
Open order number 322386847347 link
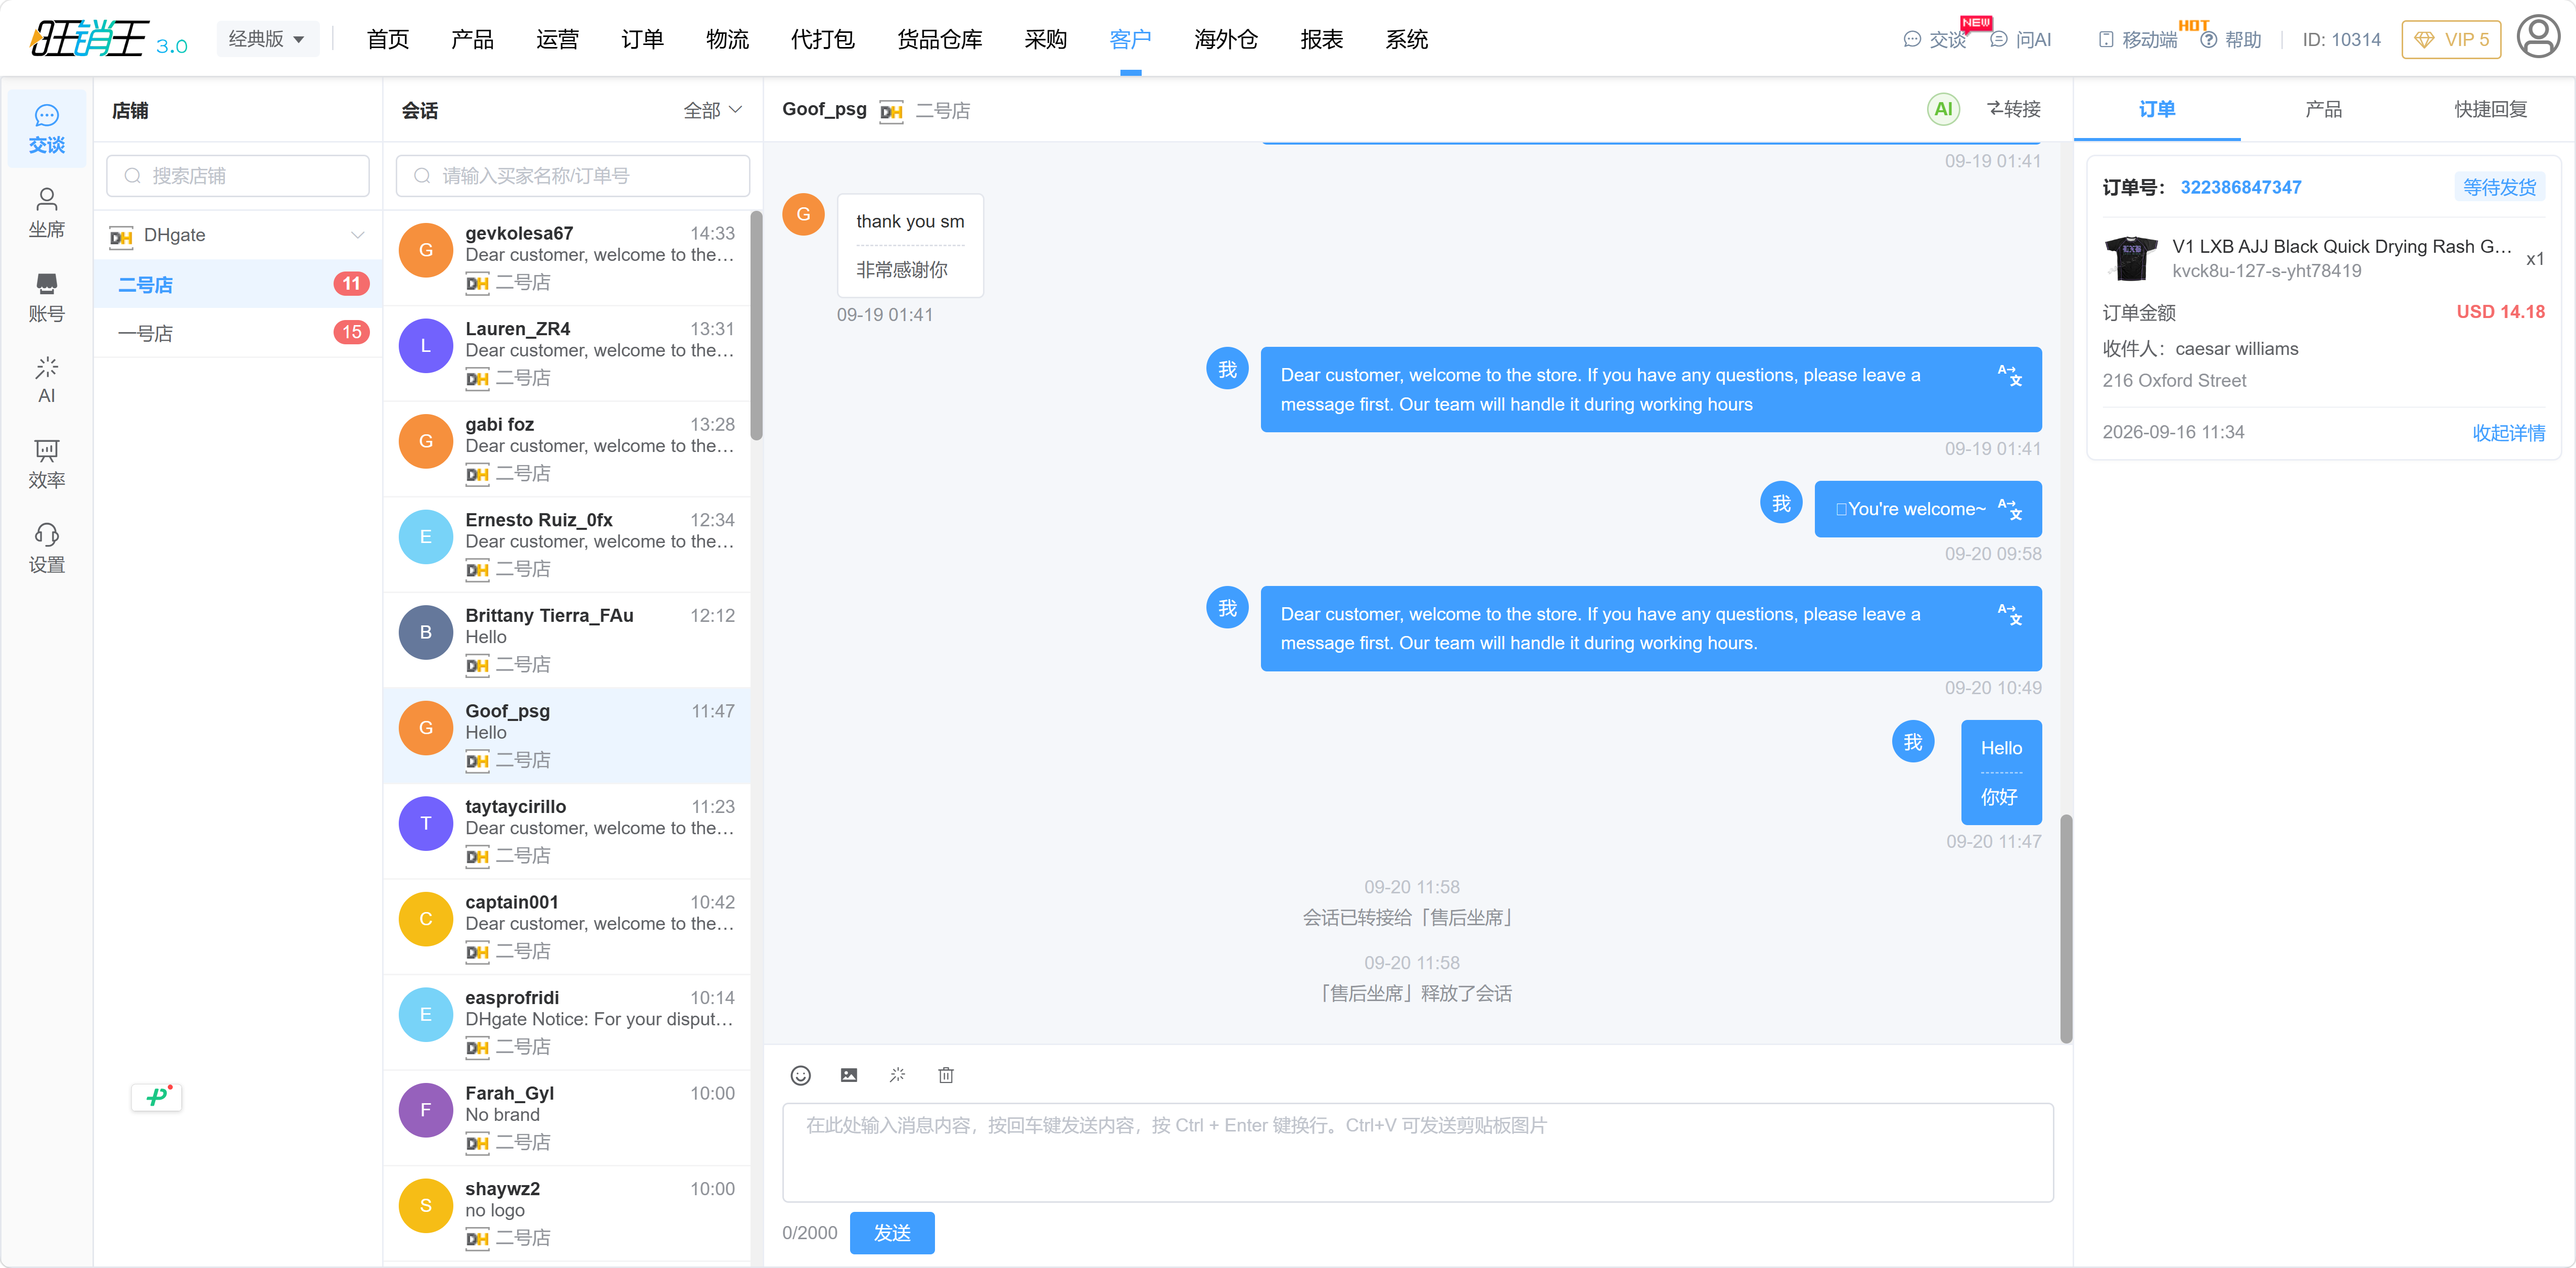click(2240, 187)
